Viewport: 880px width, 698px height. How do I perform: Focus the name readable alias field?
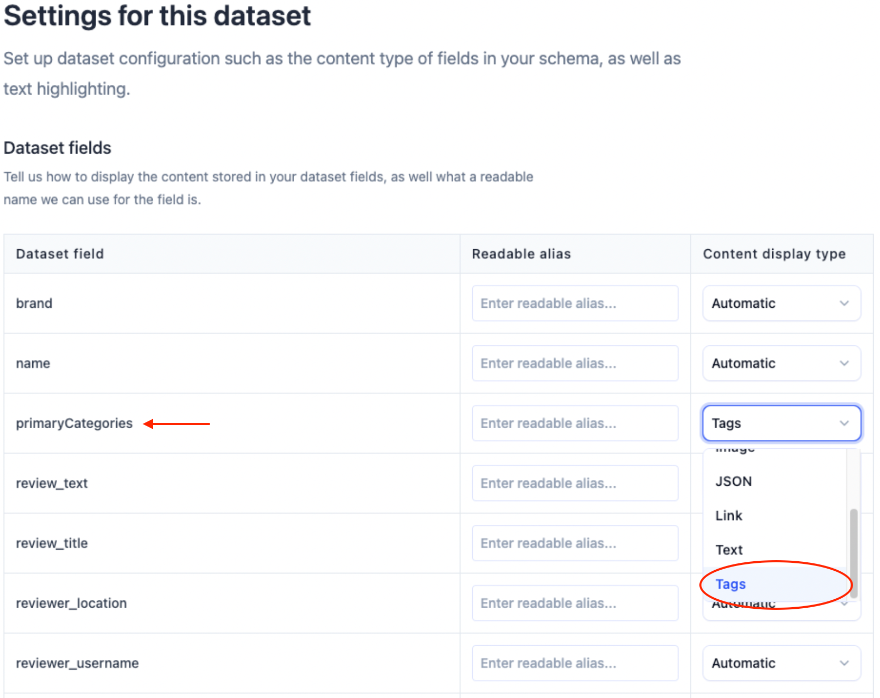click(x=575, y=363)
